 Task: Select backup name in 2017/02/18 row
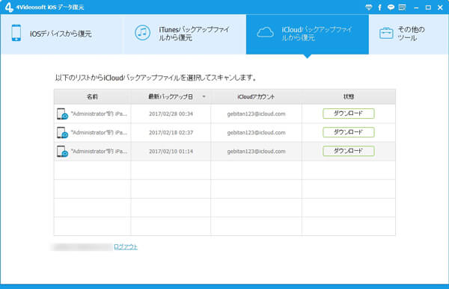coord(99,133)
